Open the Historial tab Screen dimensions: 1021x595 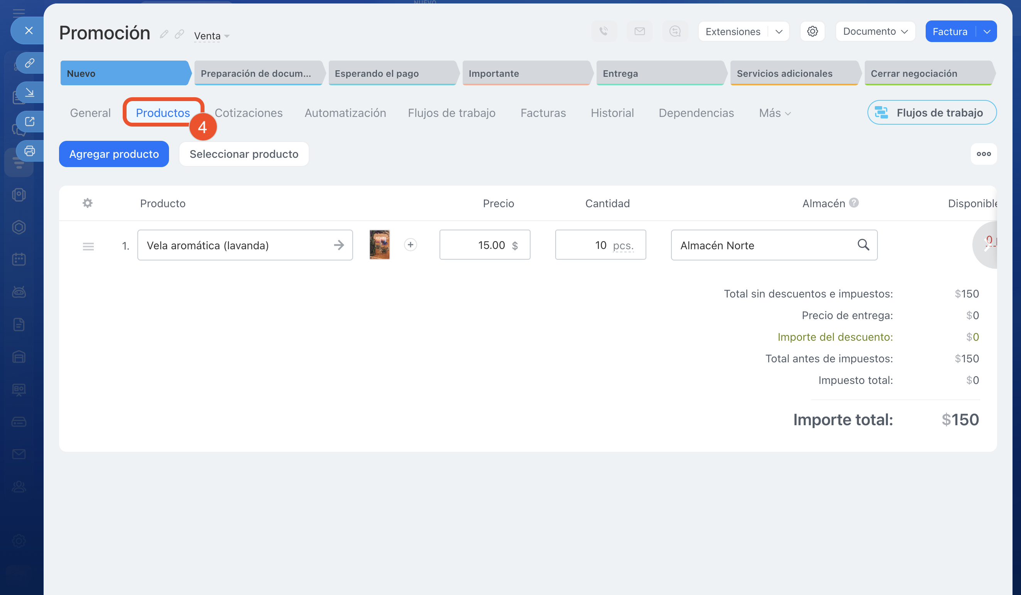pyautogui.click(x=612, y=113)
